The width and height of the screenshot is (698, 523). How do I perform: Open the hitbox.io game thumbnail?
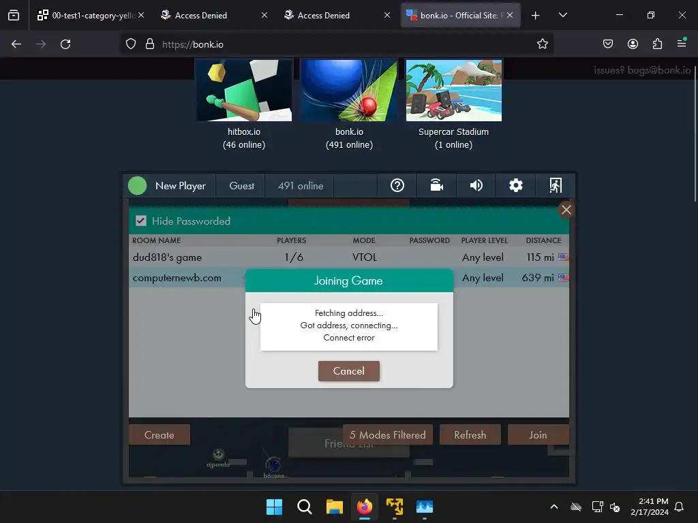click(244, 90)
